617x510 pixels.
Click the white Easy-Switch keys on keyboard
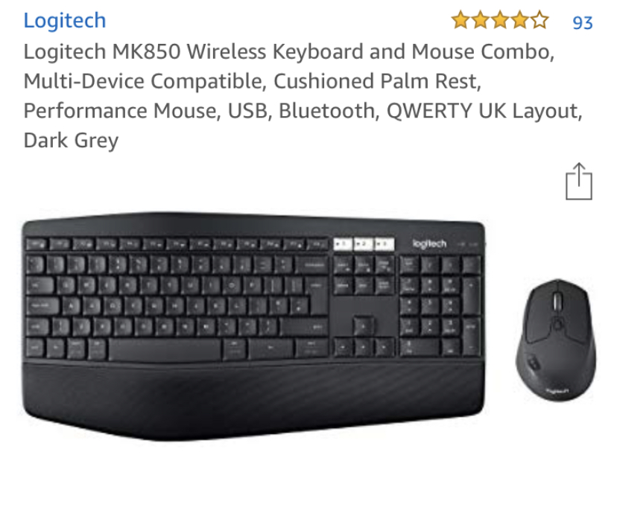pos(364,243)
